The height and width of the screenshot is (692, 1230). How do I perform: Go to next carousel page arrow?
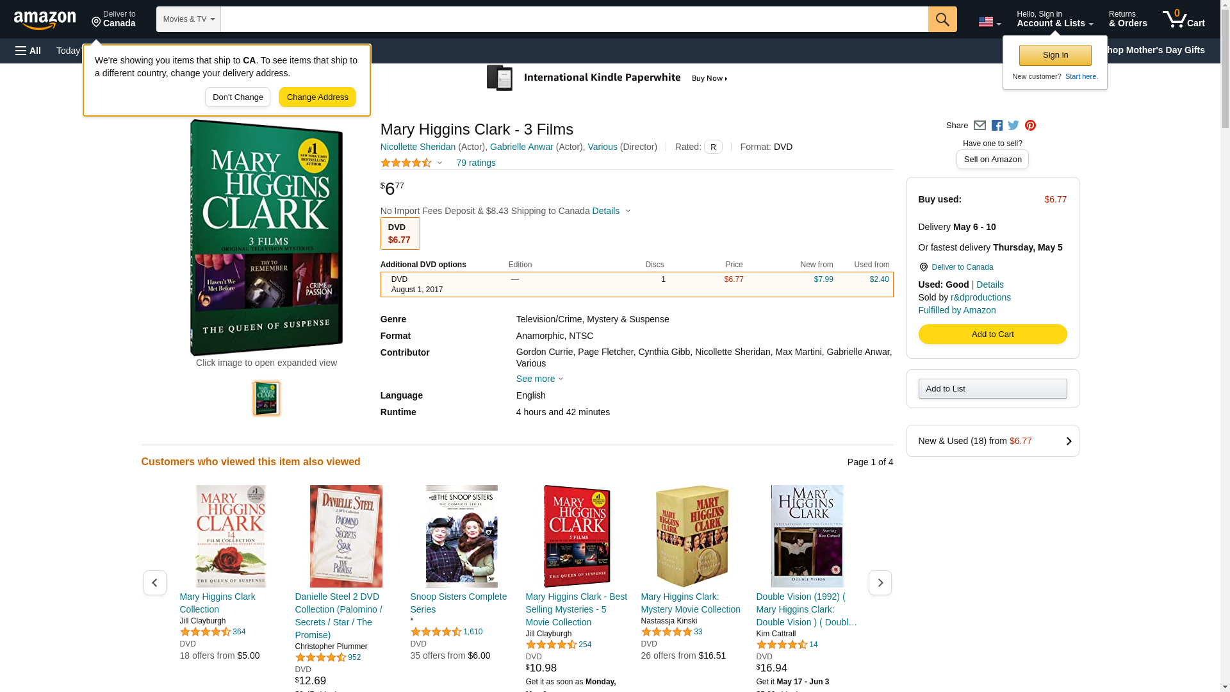880,582
